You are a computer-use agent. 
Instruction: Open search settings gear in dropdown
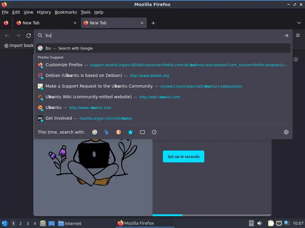click(286, 132)
